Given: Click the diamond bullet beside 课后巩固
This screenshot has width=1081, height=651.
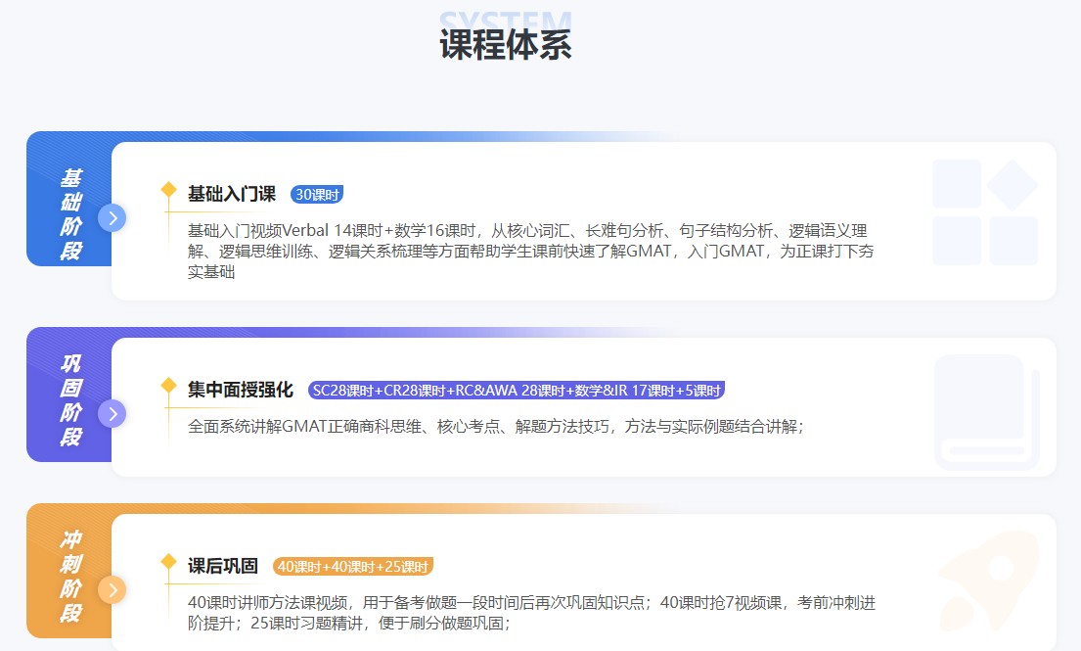Looking at the screenshot, I should (x=168, y=561).
